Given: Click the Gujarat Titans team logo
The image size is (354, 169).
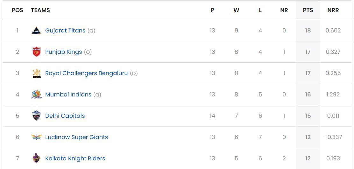Looking at the screenshot, I should (36, 31).
